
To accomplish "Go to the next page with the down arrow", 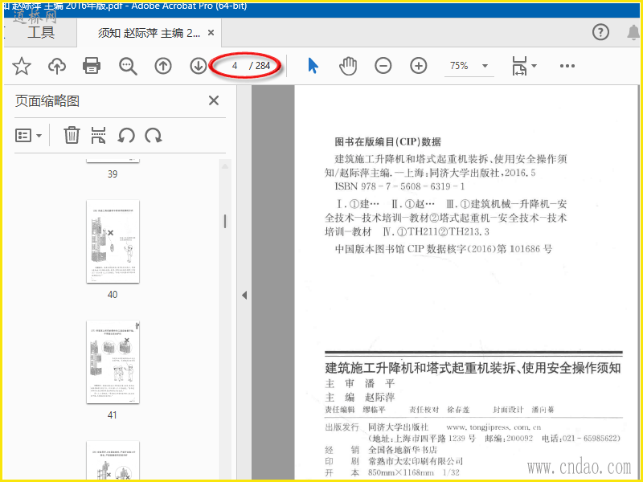I will (x=199, y=66).
